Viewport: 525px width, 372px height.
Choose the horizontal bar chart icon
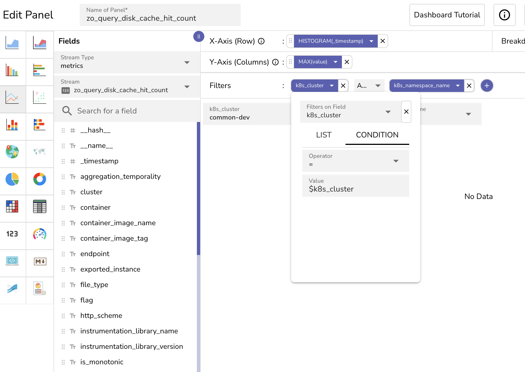click(39, 70)
